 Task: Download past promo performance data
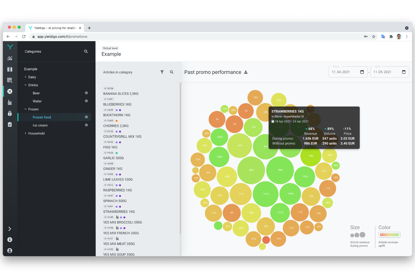(246, 72)
